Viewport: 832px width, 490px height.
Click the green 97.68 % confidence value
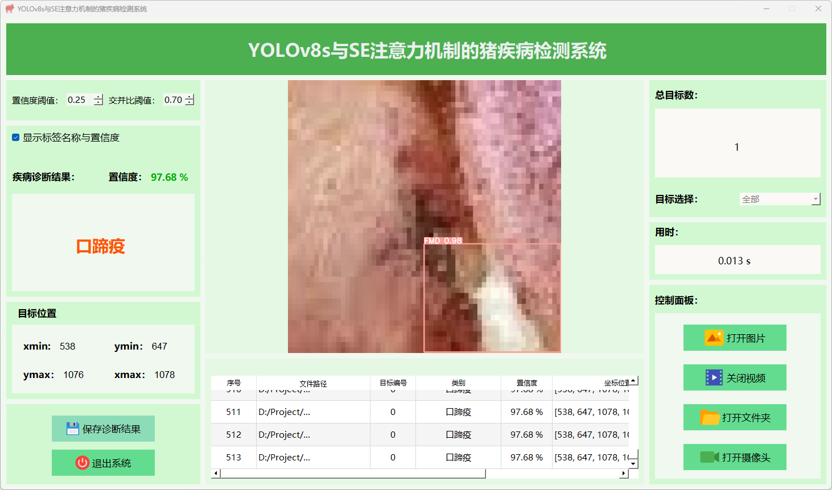169,177
